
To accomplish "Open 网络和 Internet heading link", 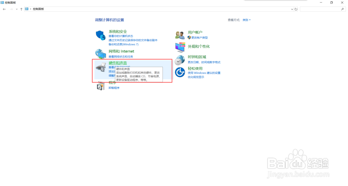I will click(121, 51).
